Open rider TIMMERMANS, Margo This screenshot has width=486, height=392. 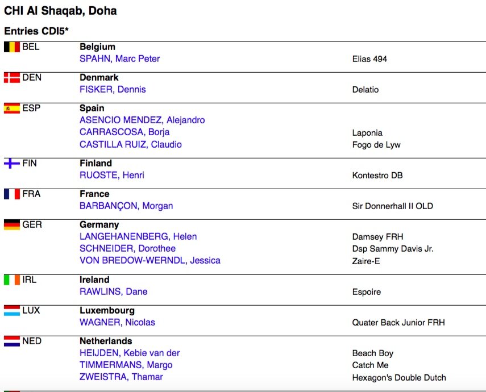click(x=126, y=365)
